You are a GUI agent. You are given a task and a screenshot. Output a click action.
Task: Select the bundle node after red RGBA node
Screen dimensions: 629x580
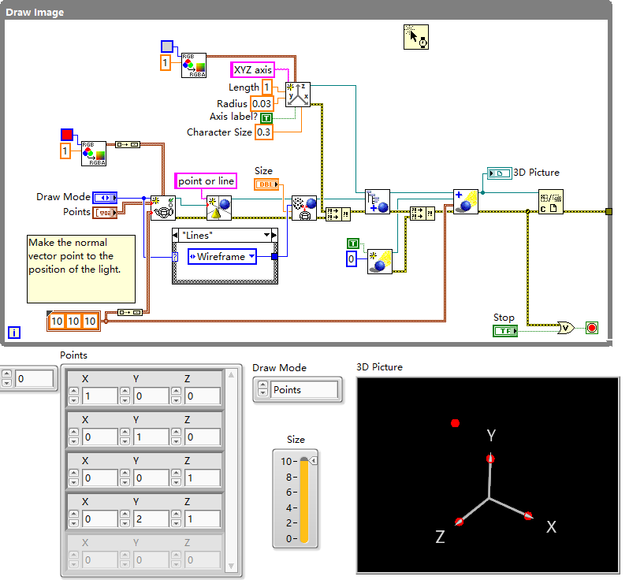click(x=128, y=144)
